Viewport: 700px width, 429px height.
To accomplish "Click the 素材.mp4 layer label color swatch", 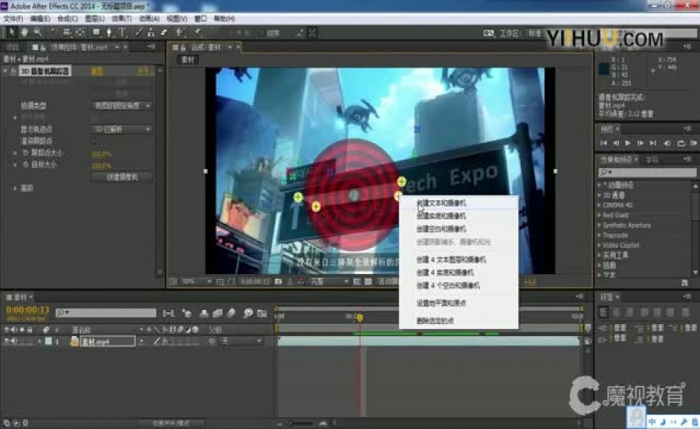I will [48, 341].
